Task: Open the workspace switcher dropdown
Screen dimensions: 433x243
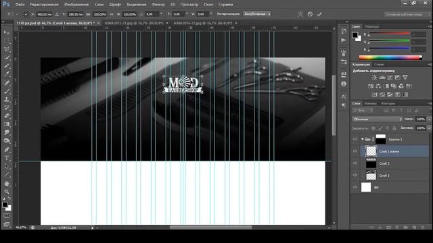Action: coord(407,14)
